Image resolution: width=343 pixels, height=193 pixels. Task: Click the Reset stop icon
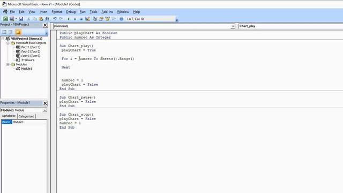[81, 19]
